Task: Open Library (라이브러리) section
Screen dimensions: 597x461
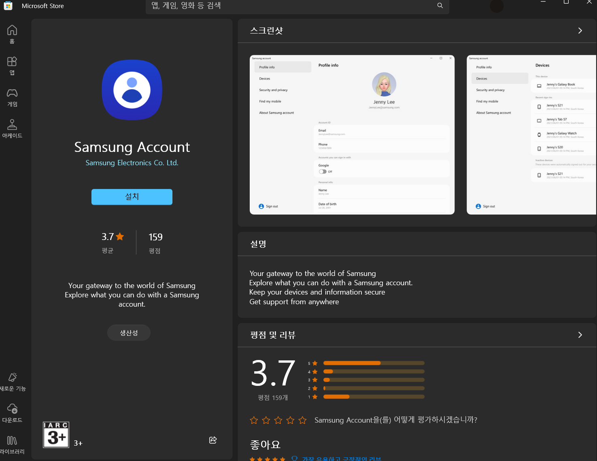Action: pyautogui.click(x=12, y=445)
